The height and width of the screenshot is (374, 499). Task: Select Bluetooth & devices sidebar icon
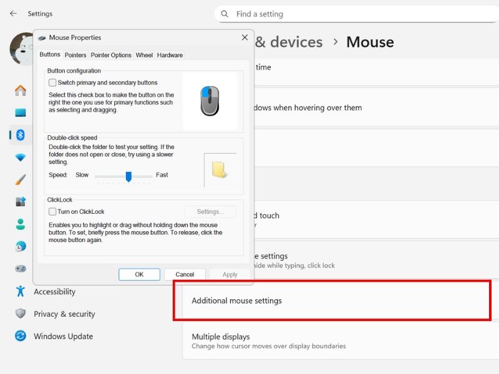pos(21,135)
